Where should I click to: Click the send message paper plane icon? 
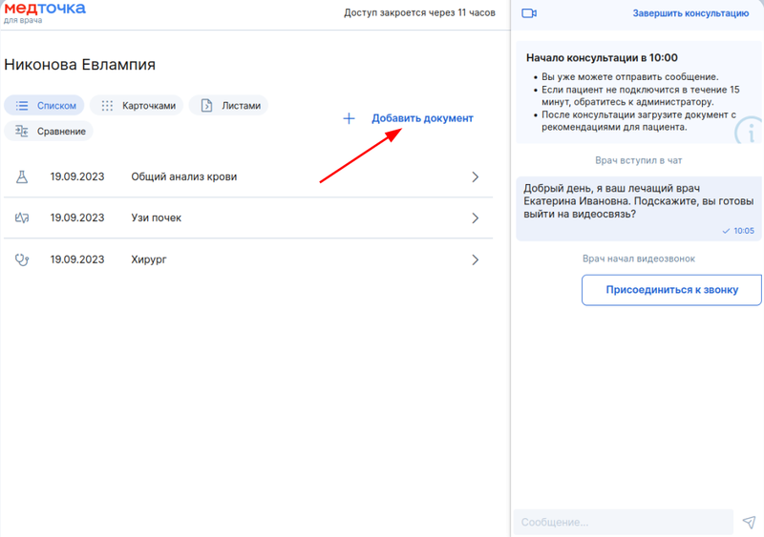[749, 522]
